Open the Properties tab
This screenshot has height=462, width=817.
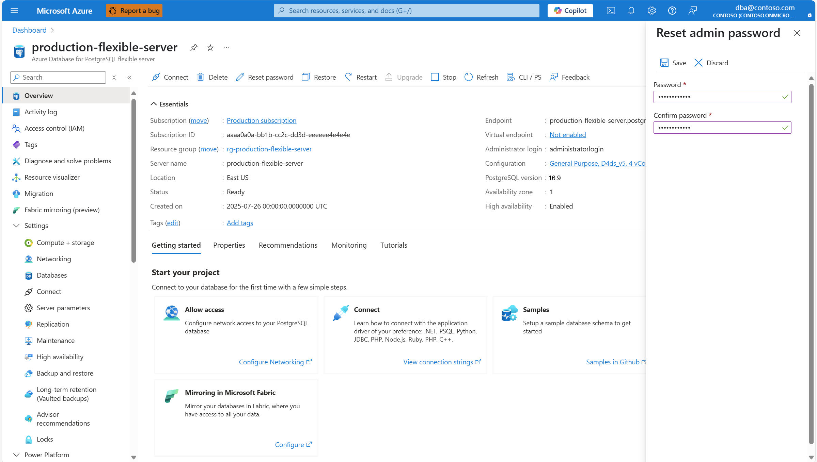pos(229,245)
